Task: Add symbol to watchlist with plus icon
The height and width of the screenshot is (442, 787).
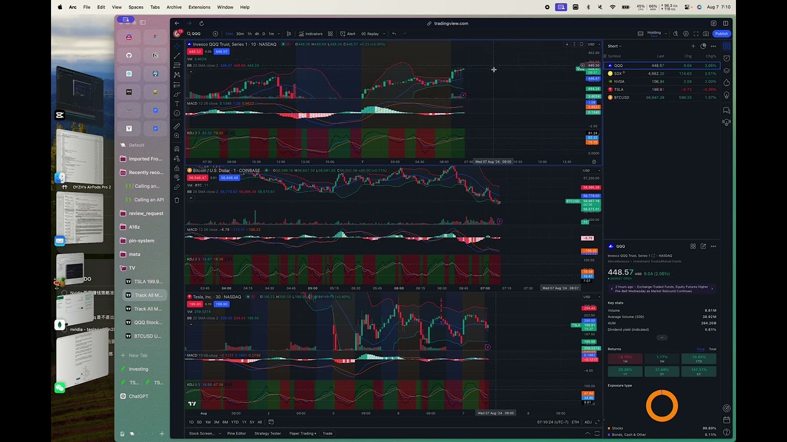Action: pos(693,46)
